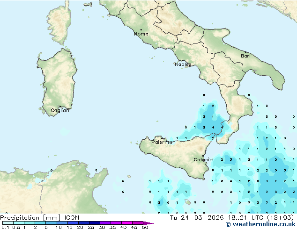The height and width of the screenshot is (229, 297).
Task: Select the 0.1–0.5 mm legend swatch
Action: (x=8, y=223)
